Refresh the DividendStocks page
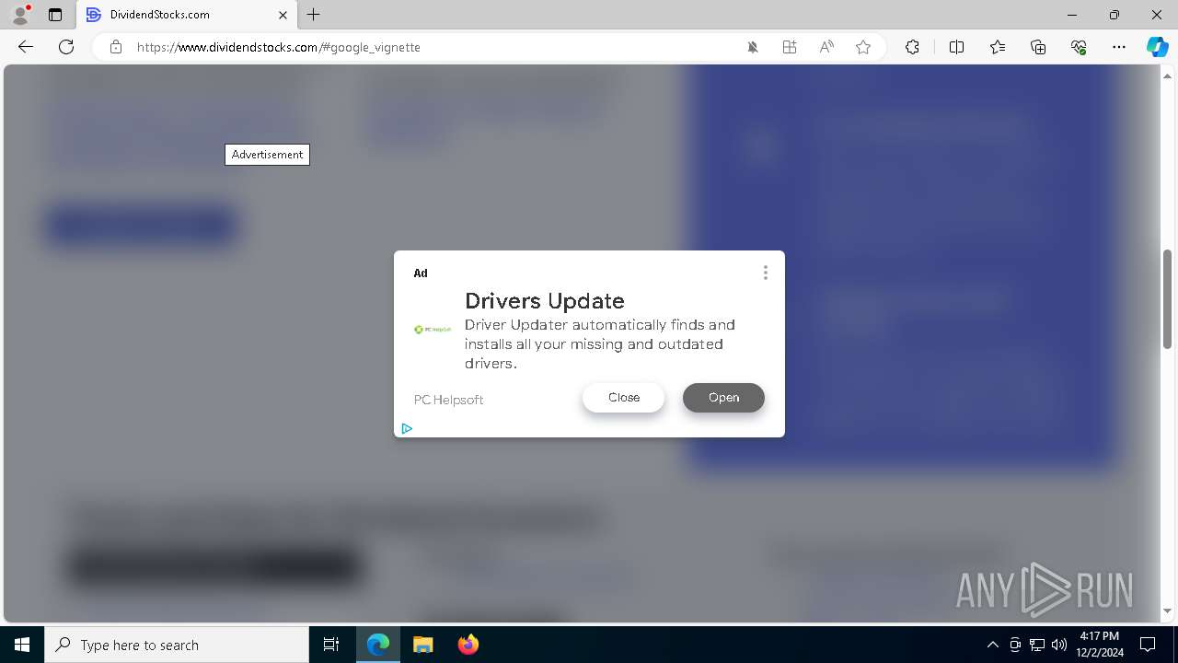The height and width of the screenshot is (663, 1178). pyautogui.click(x=66, y=47)
